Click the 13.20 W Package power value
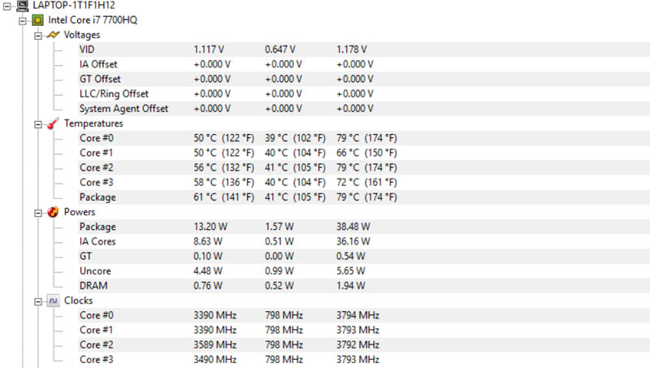650x368 pixels. pos(210,227)
